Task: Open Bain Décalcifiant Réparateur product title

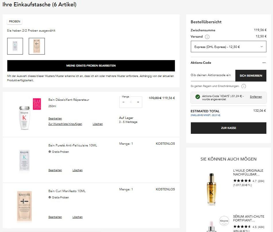Action: coord(69,100)
